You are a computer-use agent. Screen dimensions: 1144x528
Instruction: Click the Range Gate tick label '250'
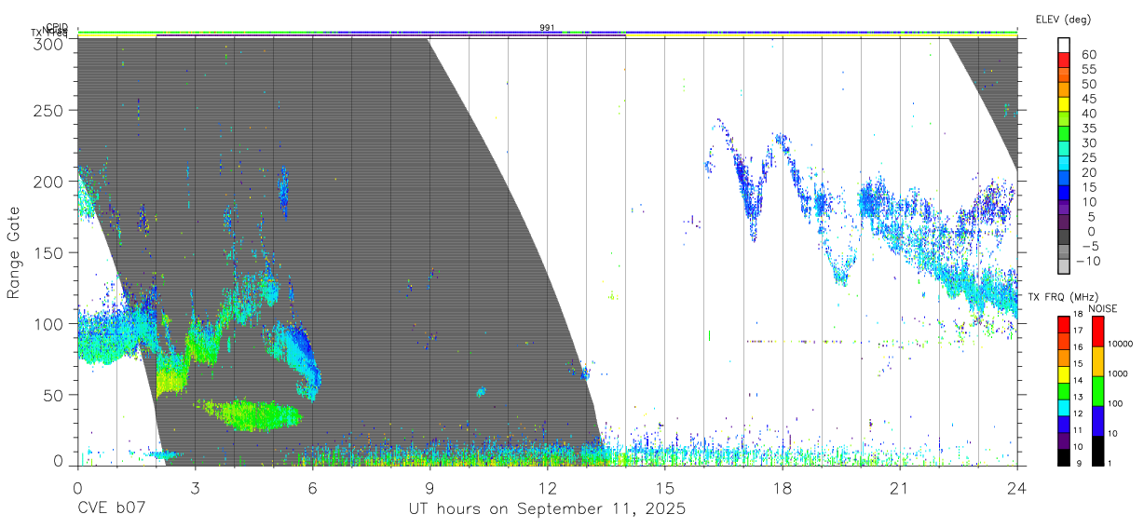coord(48,110)
